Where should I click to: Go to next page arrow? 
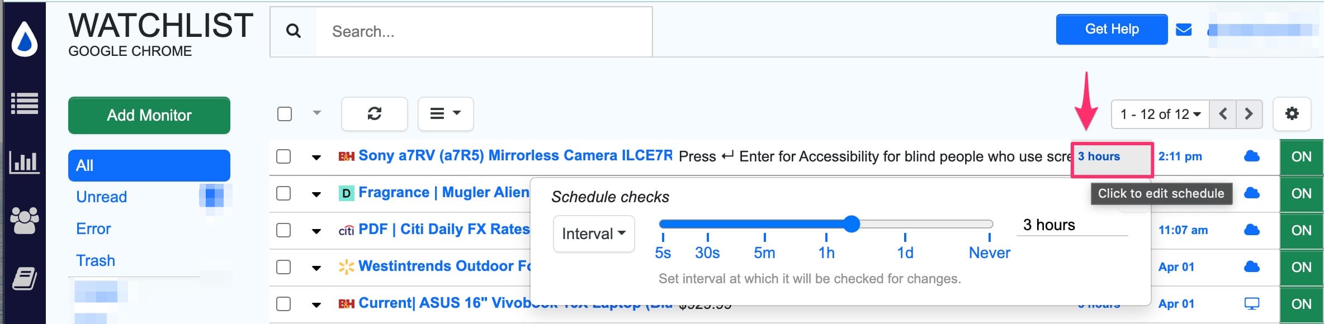pos(1249,114)
